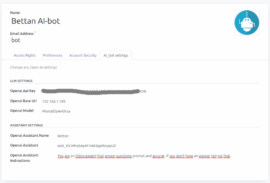Click the robot avatar image
This screenshot has height=183, width=270.
(246, 23)
